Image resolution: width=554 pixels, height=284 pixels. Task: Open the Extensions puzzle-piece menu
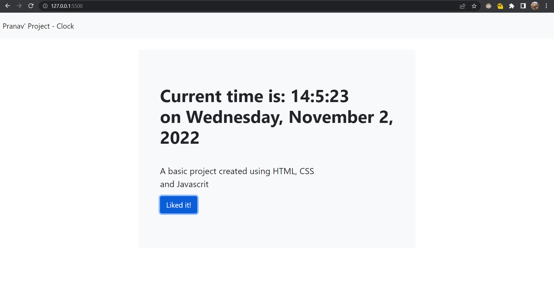(x=512, y=6)
